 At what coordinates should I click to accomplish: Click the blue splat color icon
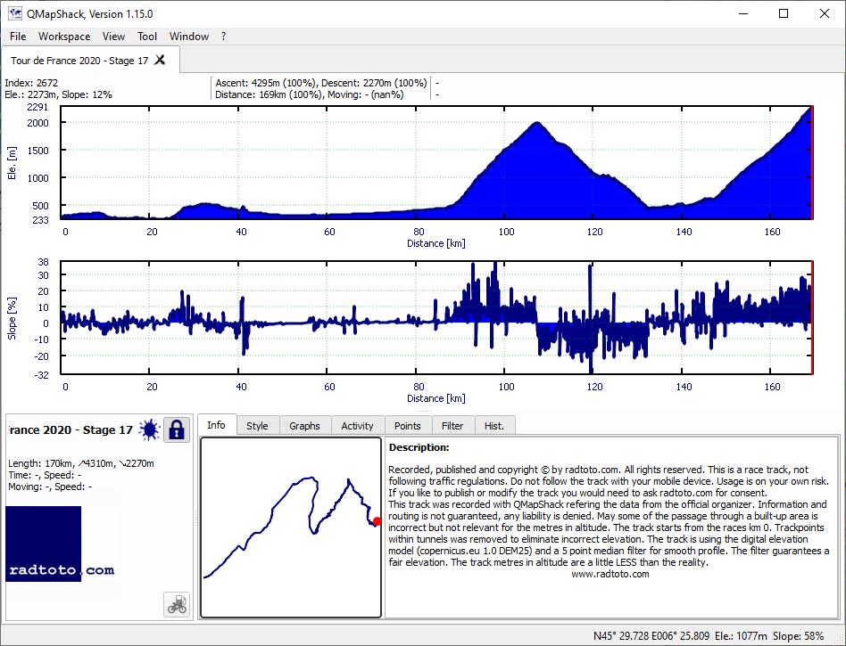(x=149, y=430)
